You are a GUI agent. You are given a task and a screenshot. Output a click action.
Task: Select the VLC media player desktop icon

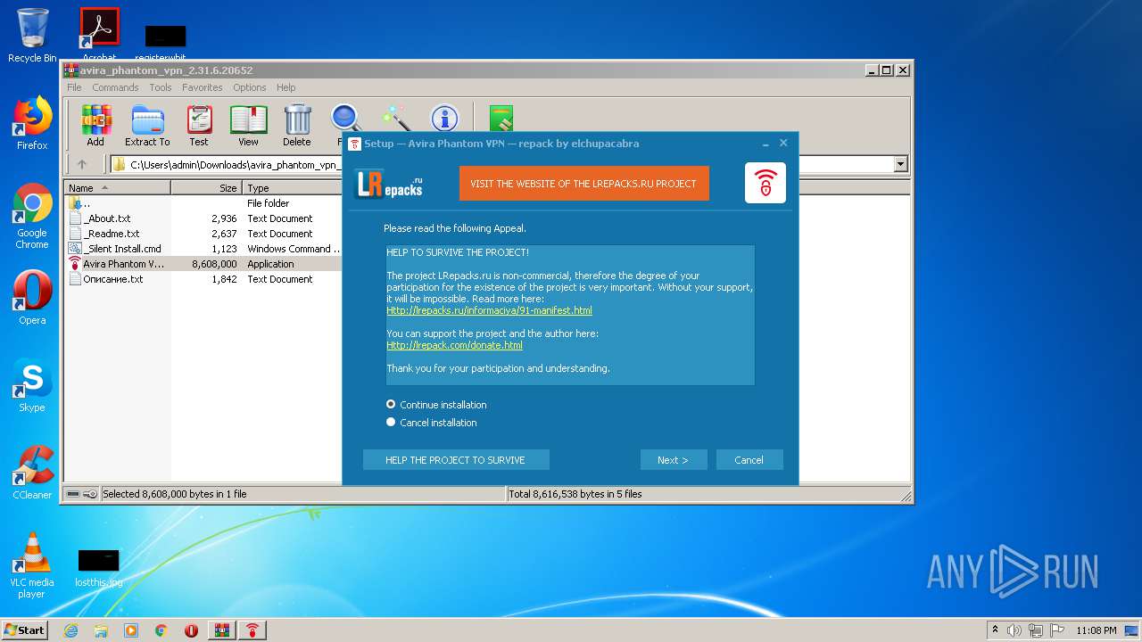coord(32,565)
